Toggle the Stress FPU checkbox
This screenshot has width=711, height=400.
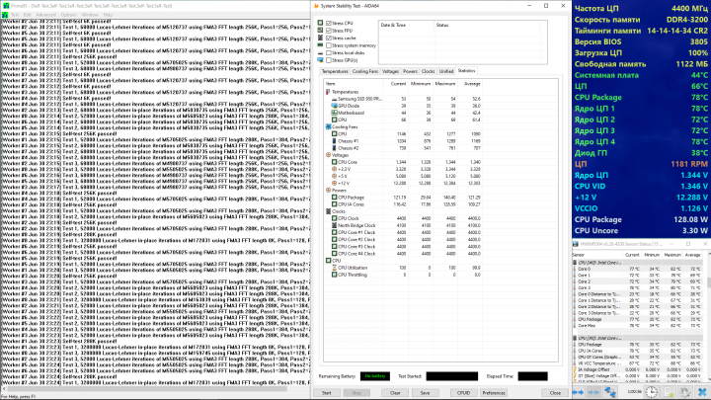click(x=329, y=31)
